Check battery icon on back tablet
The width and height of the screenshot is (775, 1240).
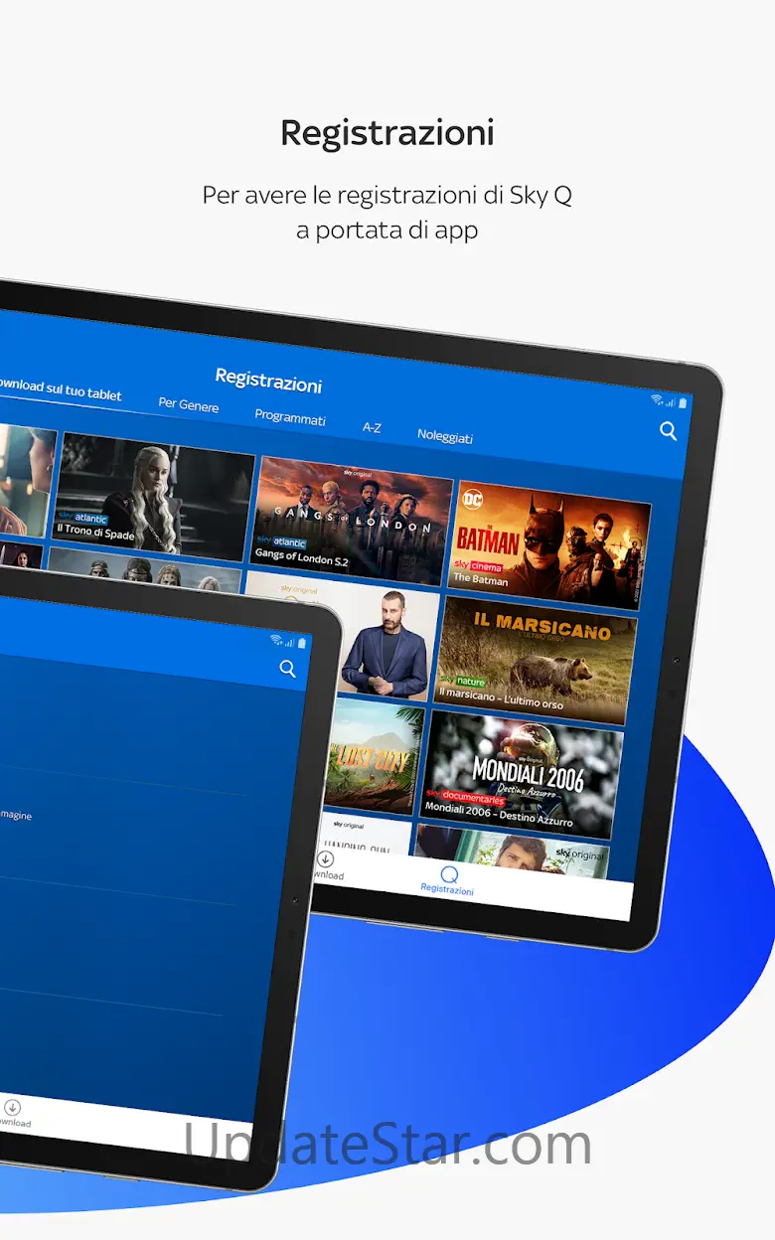click(x=684, y=403)
